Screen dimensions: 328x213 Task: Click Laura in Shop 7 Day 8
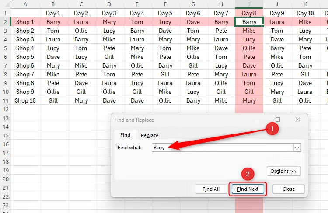pos(249,74)
